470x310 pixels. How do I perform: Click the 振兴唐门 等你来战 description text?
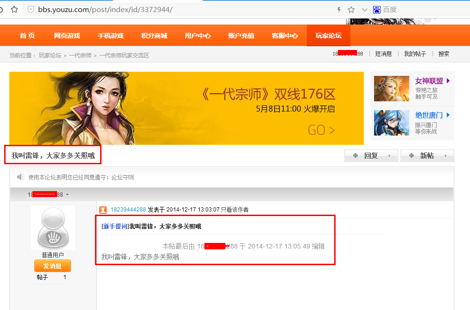coord(426,128)
